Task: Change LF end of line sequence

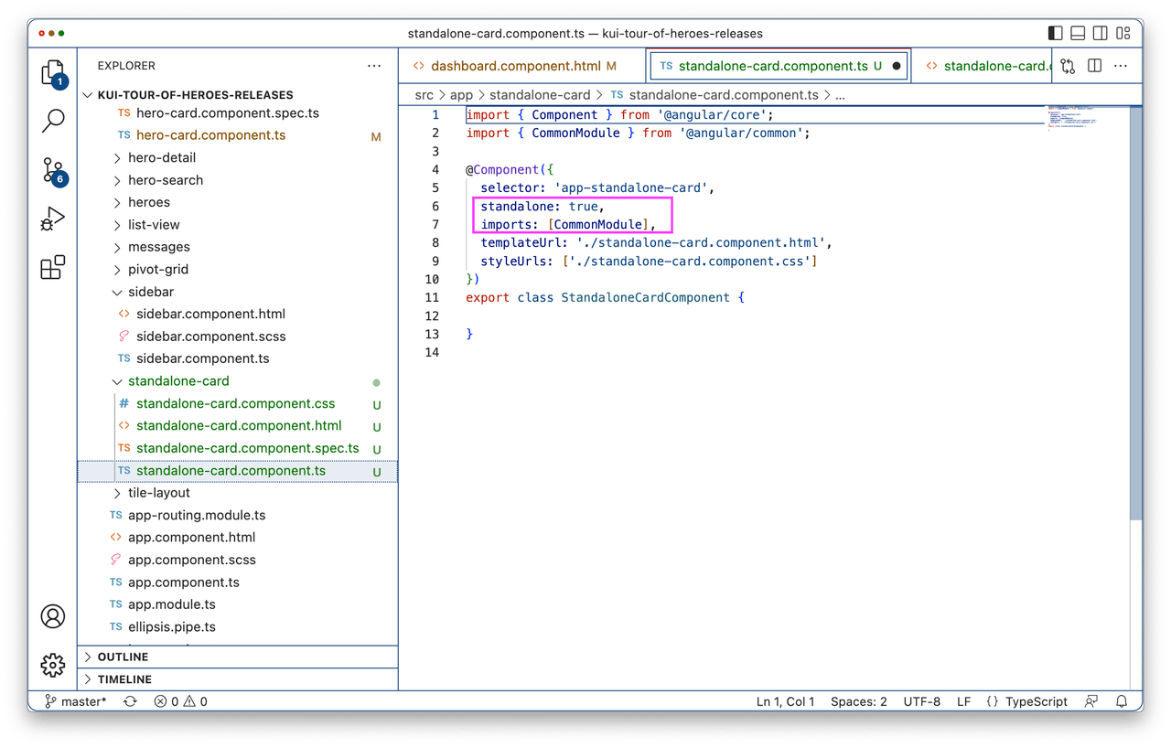Action: pos(963,701)
